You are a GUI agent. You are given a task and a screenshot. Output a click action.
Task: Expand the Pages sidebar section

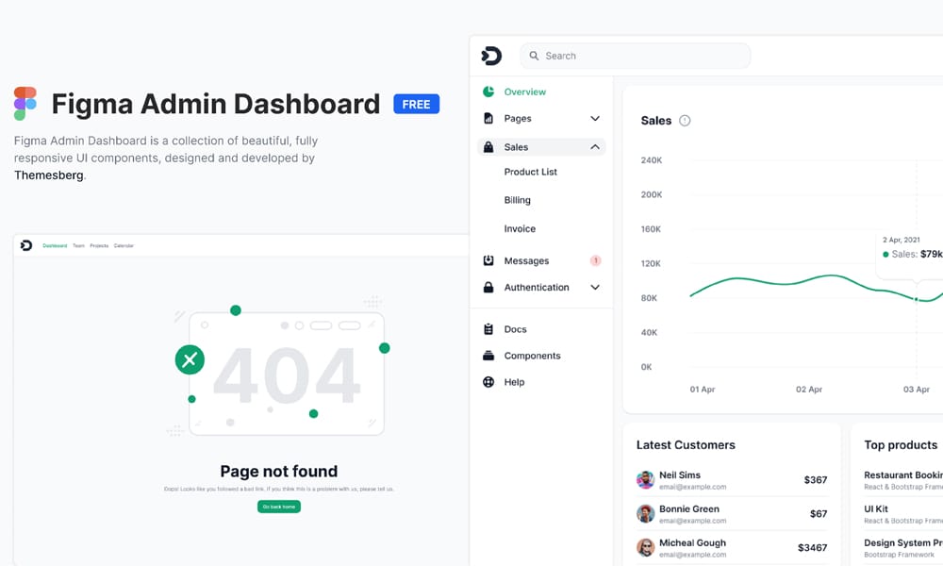[594, 119]
